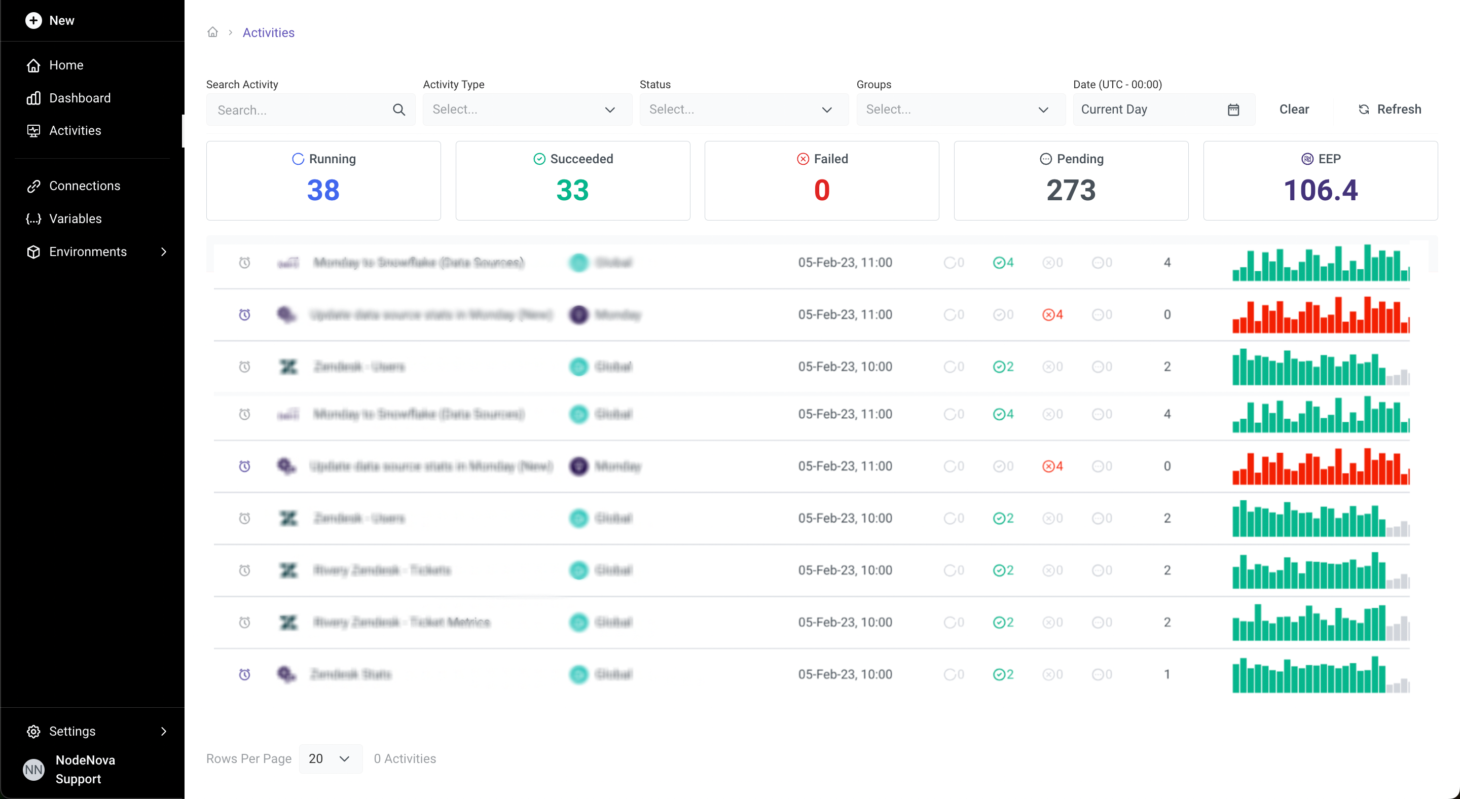The height and width of the screenshot is (799, 1460).
Task: Click the first row's green bar chart
Action: point(1321,263)
